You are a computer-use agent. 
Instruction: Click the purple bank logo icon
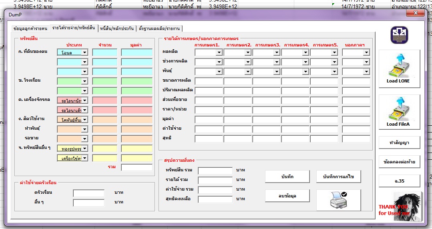click(399, 35)
